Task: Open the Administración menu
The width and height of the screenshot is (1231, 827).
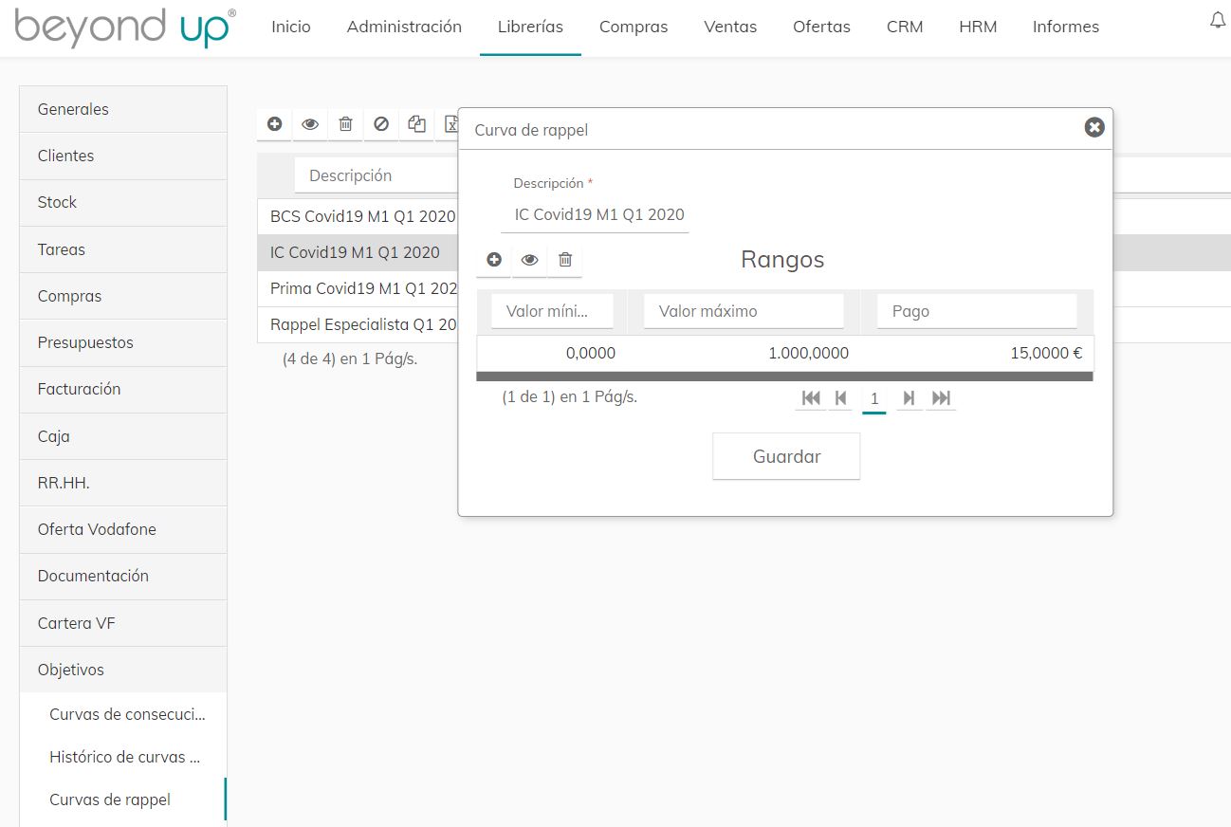Action: coord(404,27)
